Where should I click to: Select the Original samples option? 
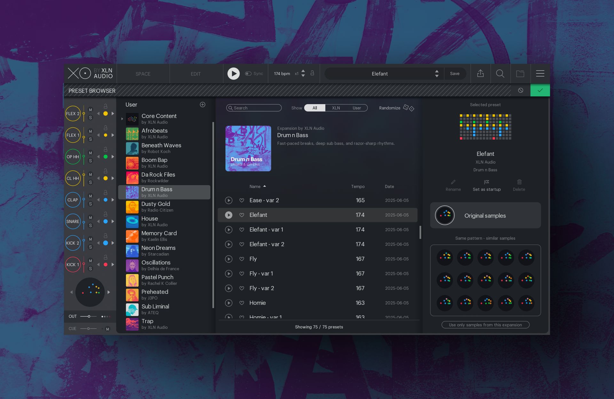tap(485, 215)
